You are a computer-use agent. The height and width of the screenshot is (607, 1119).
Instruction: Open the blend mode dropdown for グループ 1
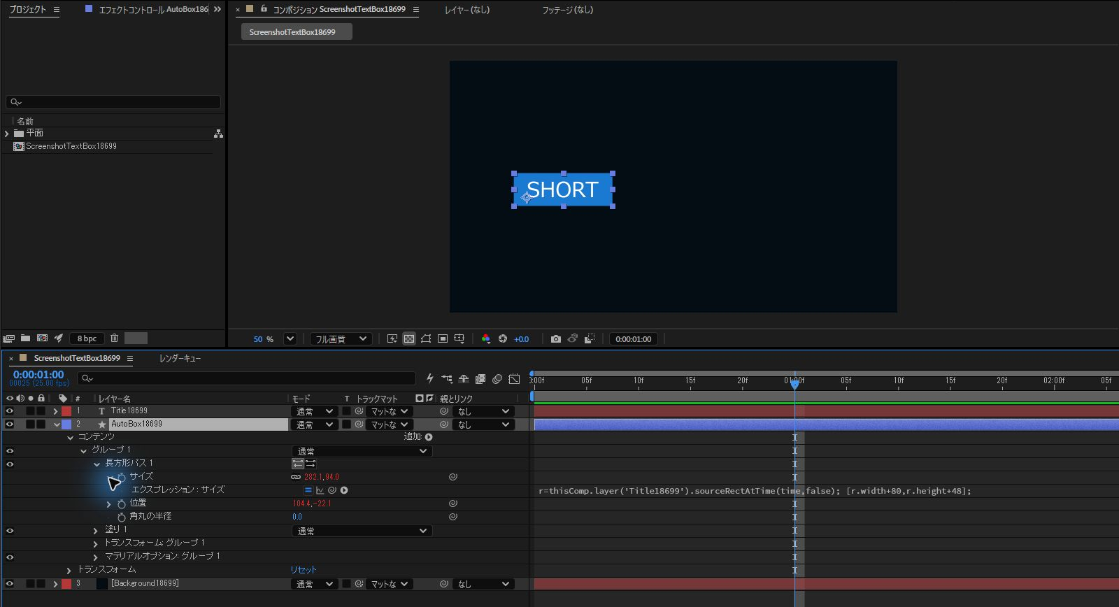point(362,451)
